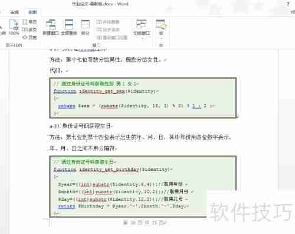Click Reset Window Position (重设窗口位置)

tap(112, 37)
